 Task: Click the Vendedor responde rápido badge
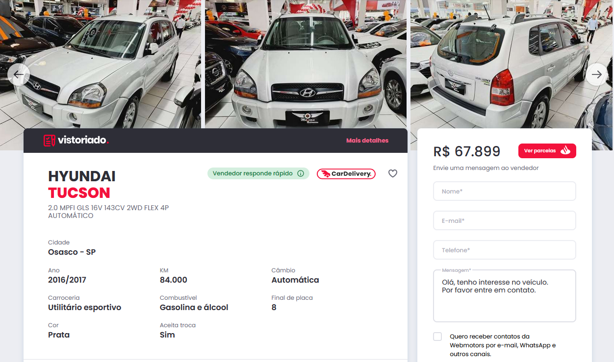coord(258,173)
